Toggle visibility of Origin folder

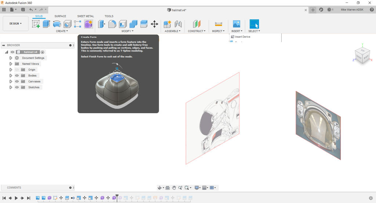tap(17, 70)
